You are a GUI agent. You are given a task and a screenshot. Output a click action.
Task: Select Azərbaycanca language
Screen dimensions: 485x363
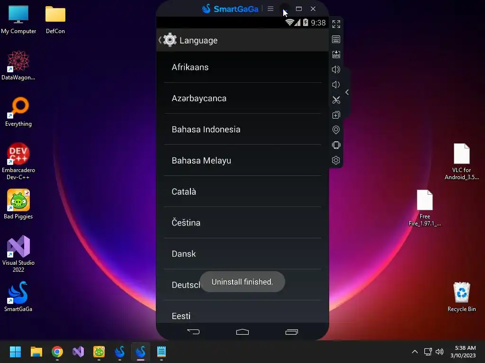tap(242, 98)
